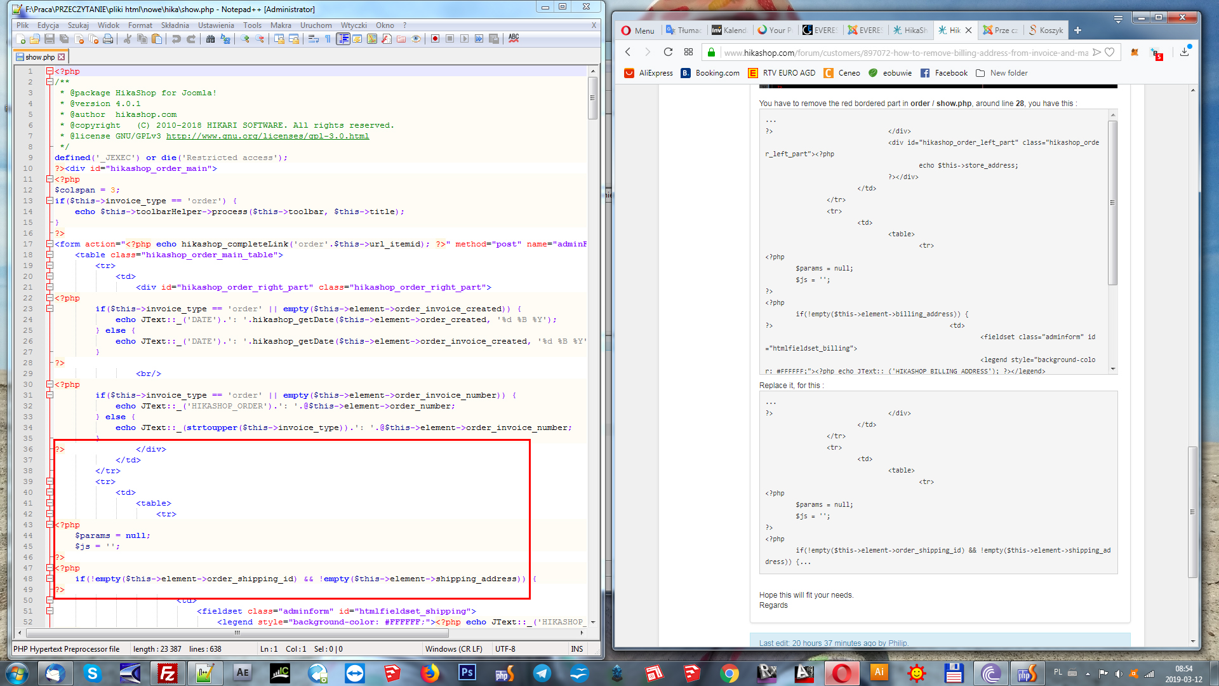Start macro recording with red record icon
This screenshot has height=686, width=1219.
click(x=435, y=39)
